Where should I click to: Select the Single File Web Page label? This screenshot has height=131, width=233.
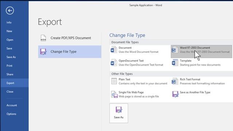point(131,92)
